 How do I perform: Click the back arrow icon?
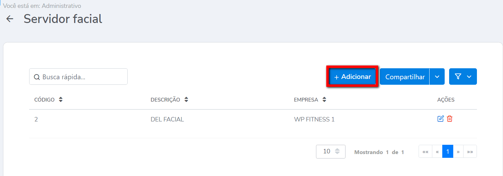[10, 19]
